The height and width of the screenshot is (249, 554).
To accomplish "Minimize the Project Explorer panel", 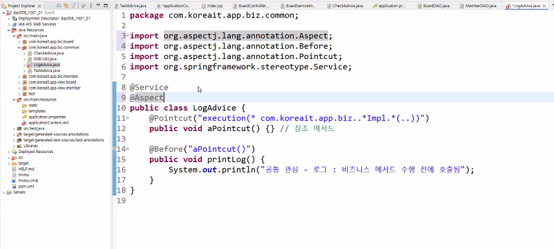I will click(x=98, y=6).
